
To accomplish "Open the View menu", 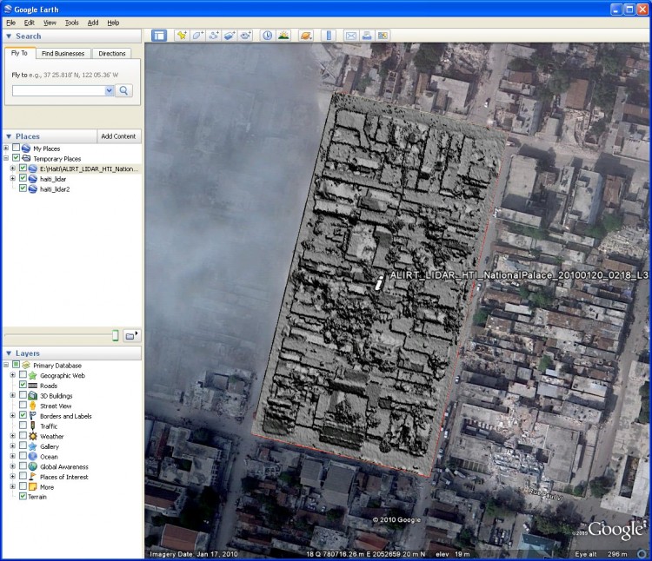I will click(x=50, y=23).
